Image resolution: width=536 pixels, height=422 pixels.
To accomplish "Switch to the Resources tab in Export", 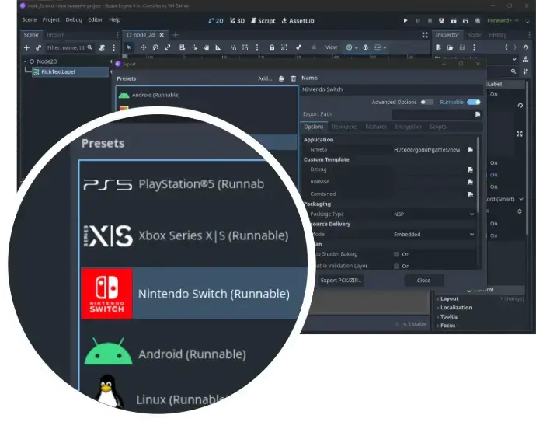I will pos(345,127).
